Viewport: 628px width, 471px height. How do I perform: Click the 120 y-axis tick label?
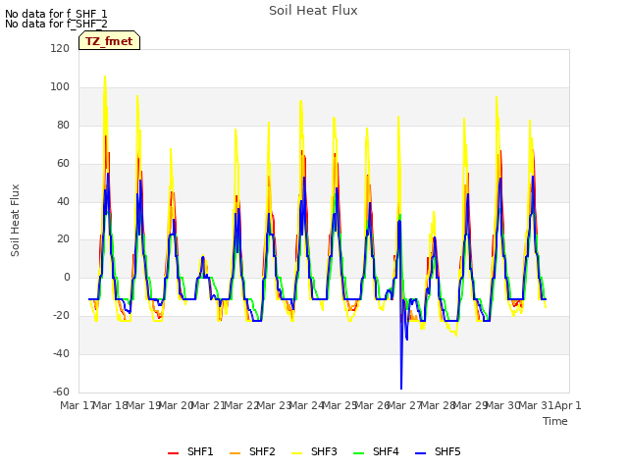60,48
